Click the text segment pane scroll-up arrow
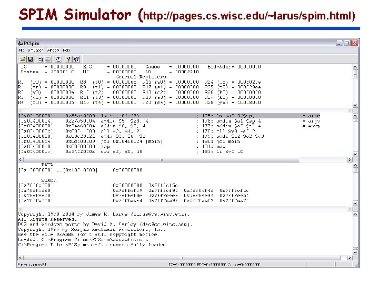 (x=355, y=116)
